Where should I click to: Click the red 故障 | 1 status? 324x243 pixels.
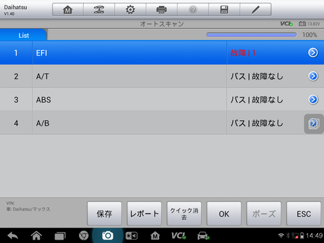tap(243, 53)
